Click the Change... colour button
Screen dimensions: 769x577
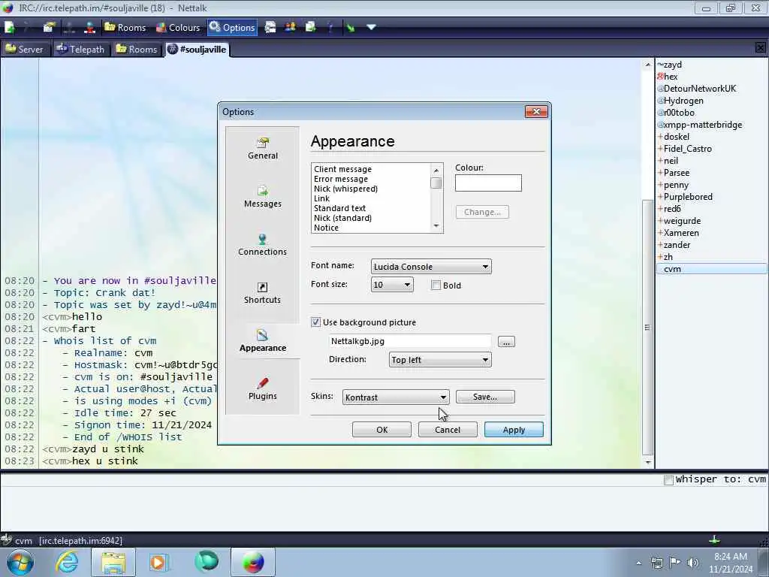[x=482, y=212]
